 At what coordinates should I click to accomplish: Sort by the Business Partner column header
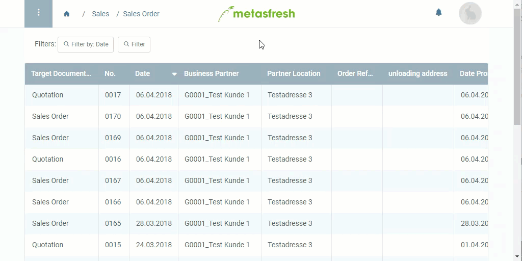pos(211,73)
